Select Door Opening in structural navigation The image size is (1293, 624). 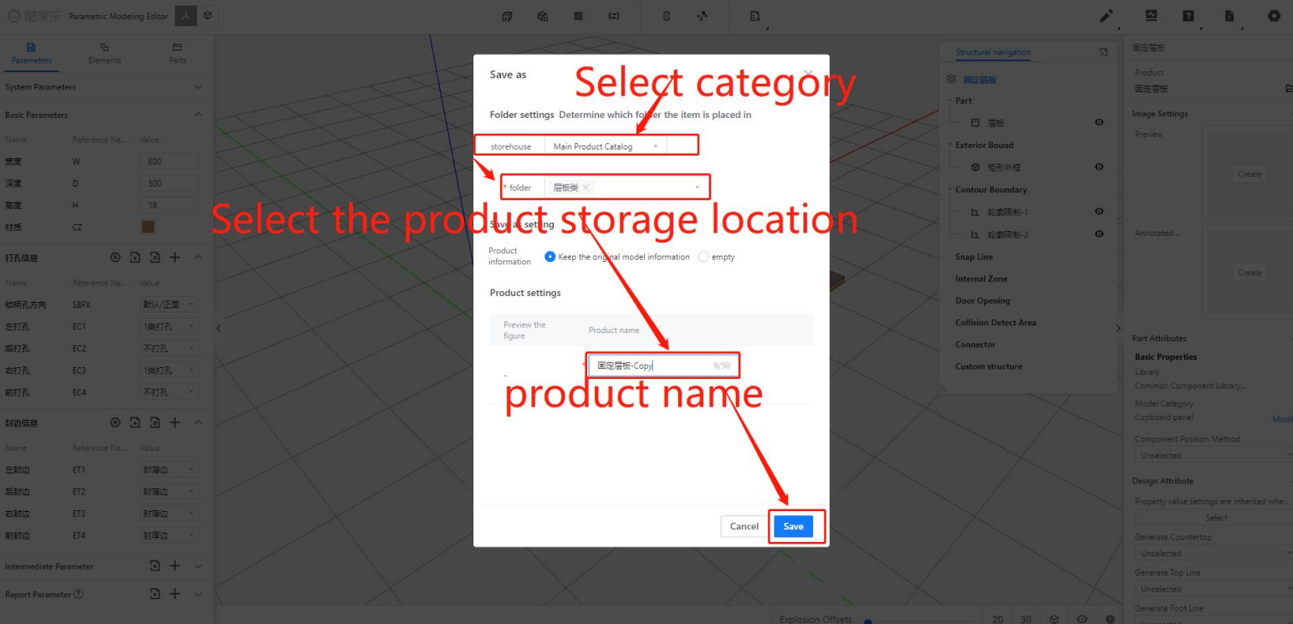pyautogui.click(x=983, y=300)
